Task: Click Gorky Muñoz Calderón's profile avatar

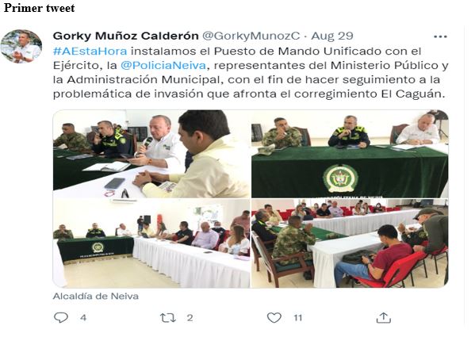Action: pos(21,46)
